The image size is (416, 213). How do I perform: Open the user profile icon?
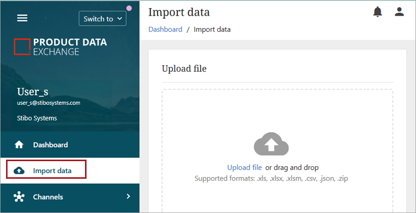399,12
